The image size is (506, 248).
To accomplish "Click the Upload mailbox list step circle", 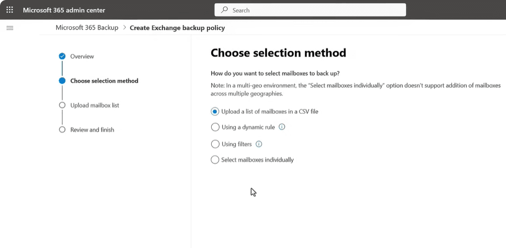I will coord(62,105).
